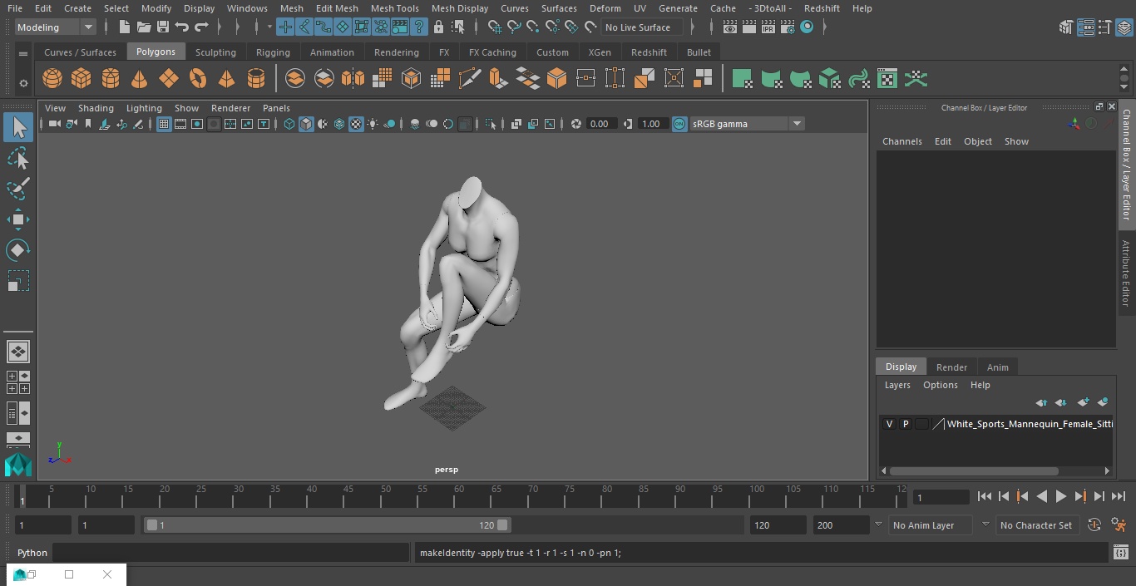This screenshot has height=586, width=1136.
Task: Open the Layers menu in Layer Editor
Action: pyautogui.click(x=896, y=385)
